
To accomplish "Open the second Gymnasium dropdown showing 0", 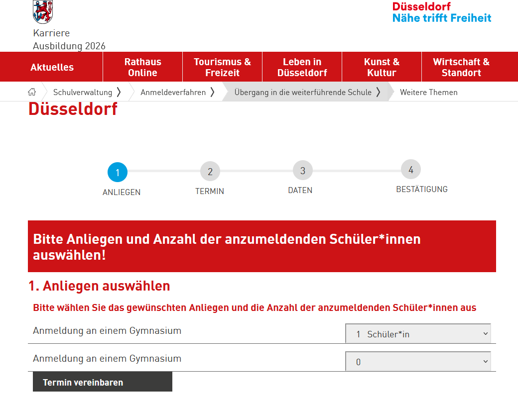I will [x=418, y=362].
